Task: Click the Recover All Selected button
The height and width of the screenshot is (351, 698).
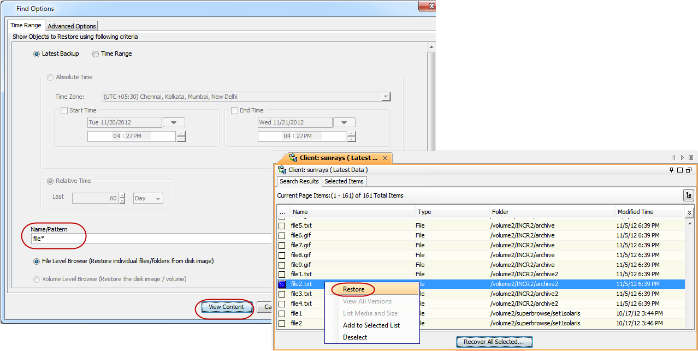Action: click(x=494, y=342)
